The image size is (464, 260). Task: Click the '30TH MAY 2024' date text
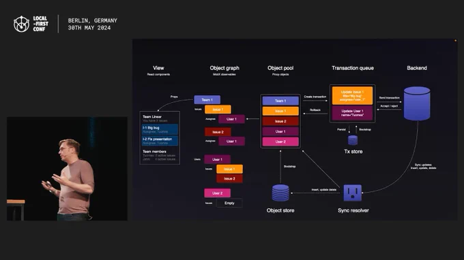89,28
